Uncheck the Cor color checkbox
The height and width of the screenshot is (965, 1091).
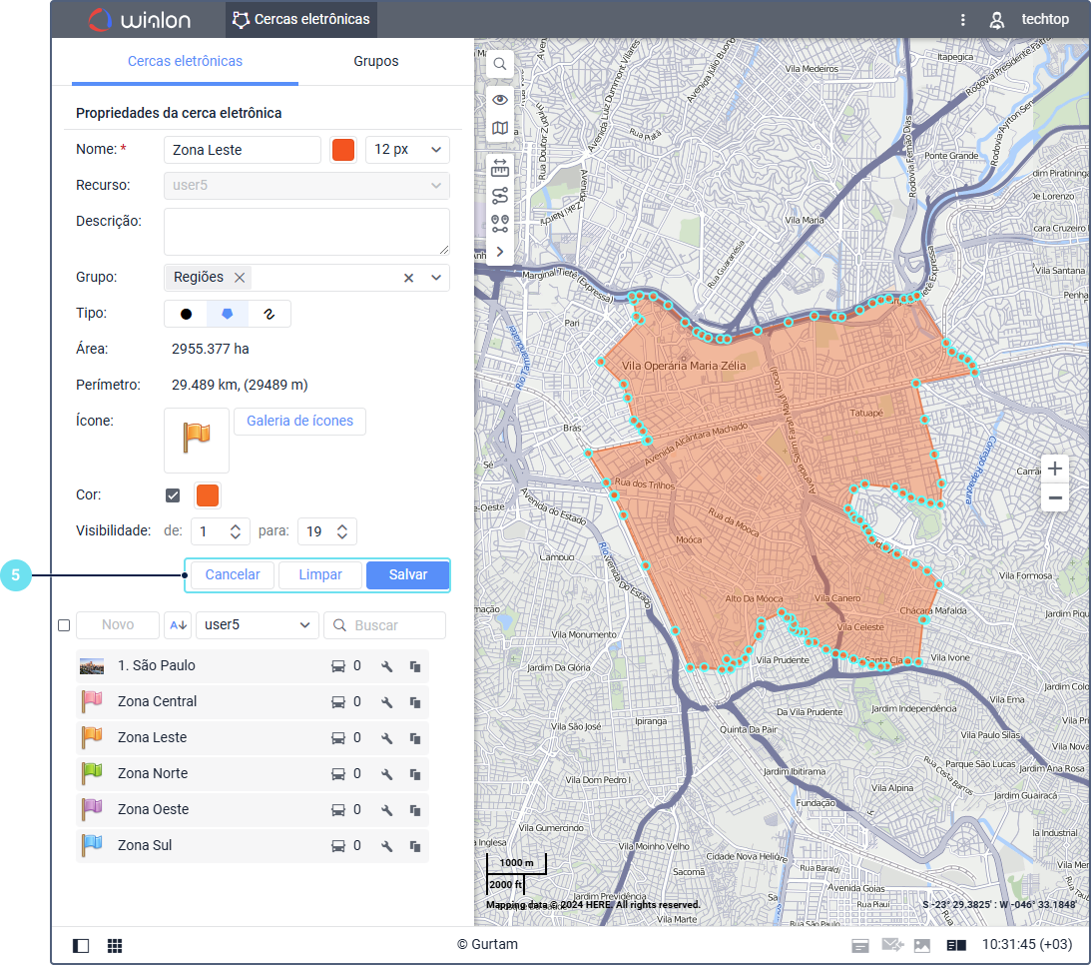(x=173, y=495)
